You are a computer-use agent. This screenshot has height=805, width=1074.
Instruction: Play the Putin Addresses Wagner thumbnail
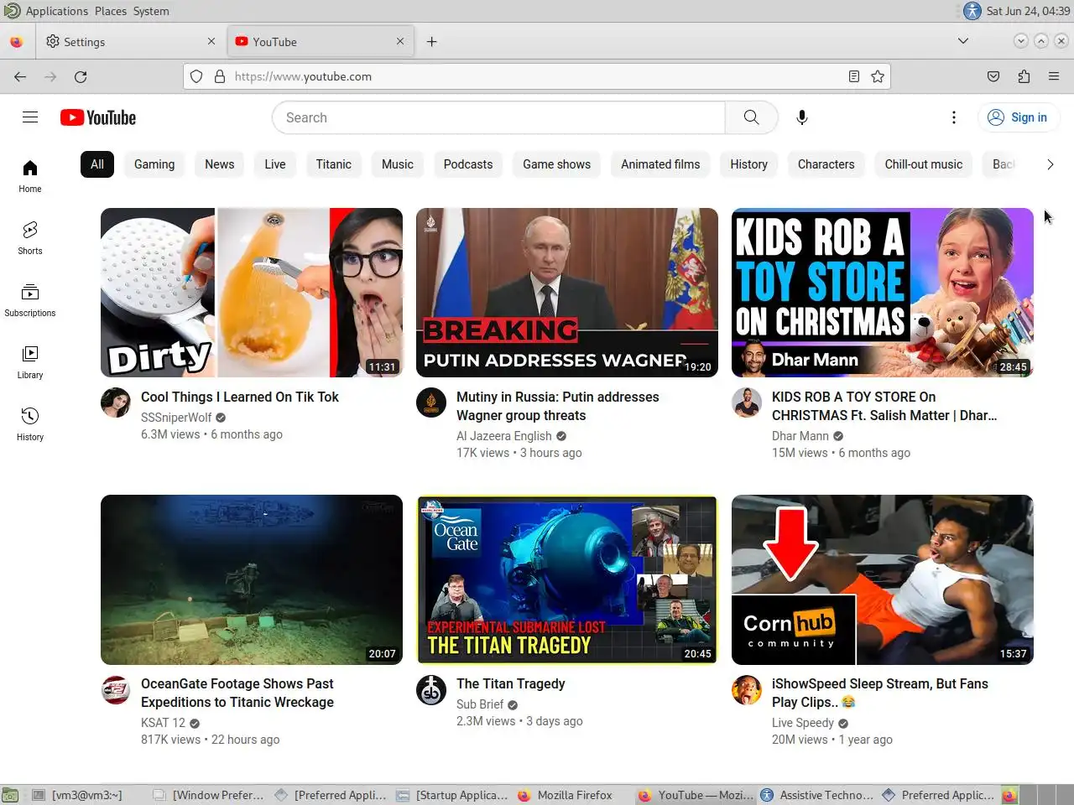(567, 293)
